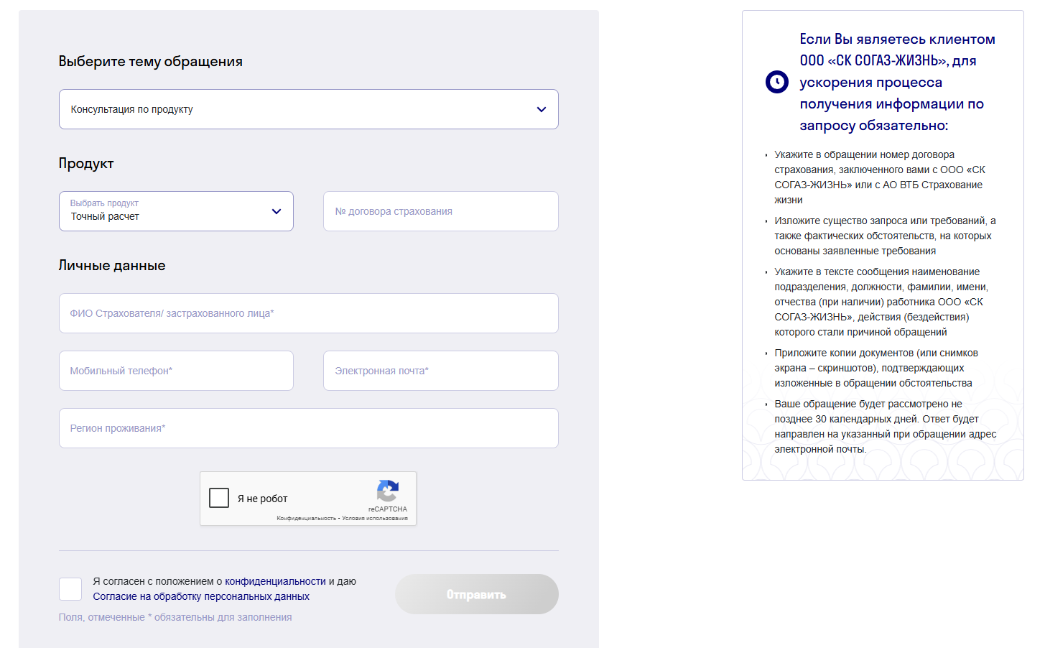The width and height of the screenshot is (1045, 648).
Task: Open the конфиденциальности link
Action: click(x=275, y=581)
